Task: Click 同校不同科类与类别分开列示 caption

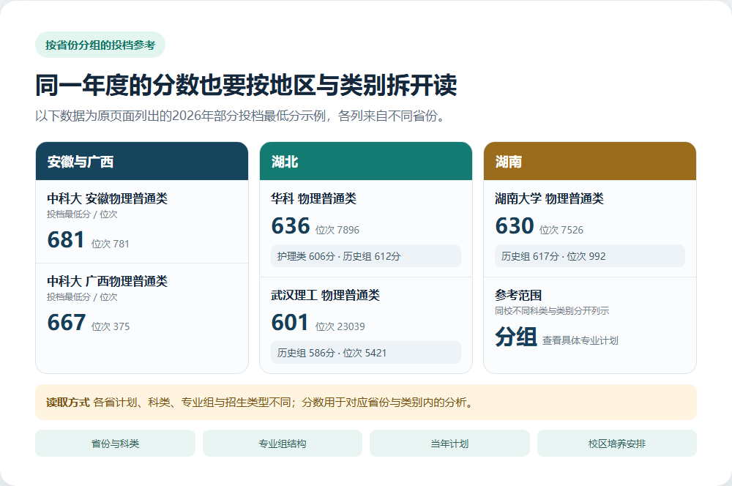Action: point(552,310)
